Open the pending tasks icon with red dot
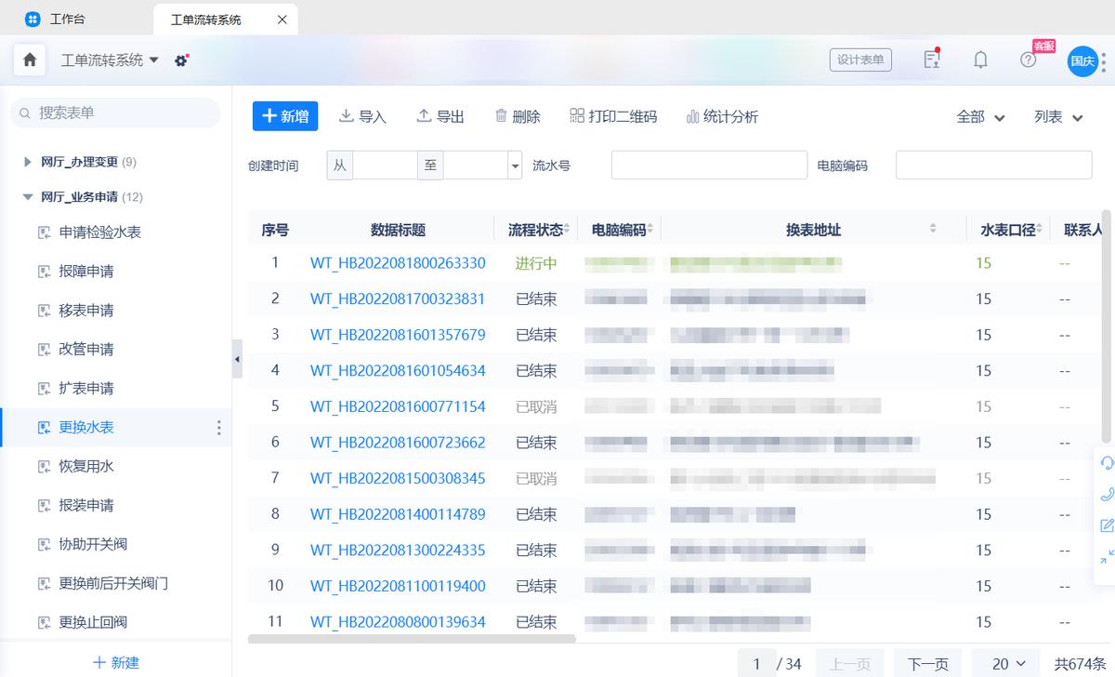 click(932, 59)
